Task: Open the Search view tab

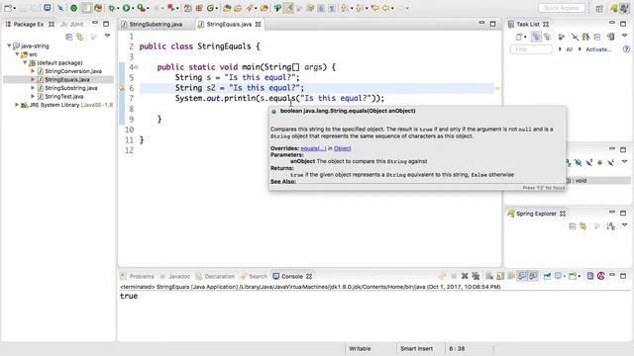Action: point(254,277)
